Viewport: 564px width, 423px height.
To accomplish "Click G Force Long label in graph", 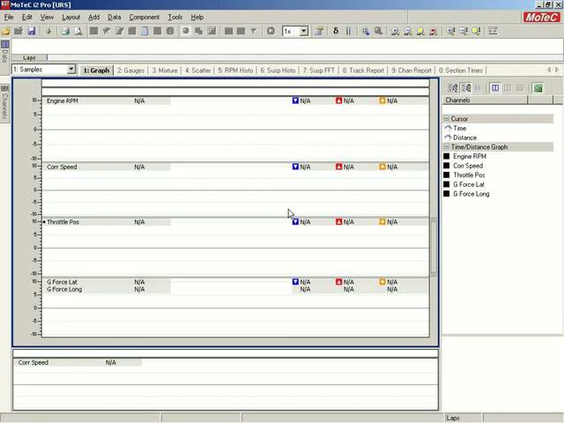I will 64,289.
